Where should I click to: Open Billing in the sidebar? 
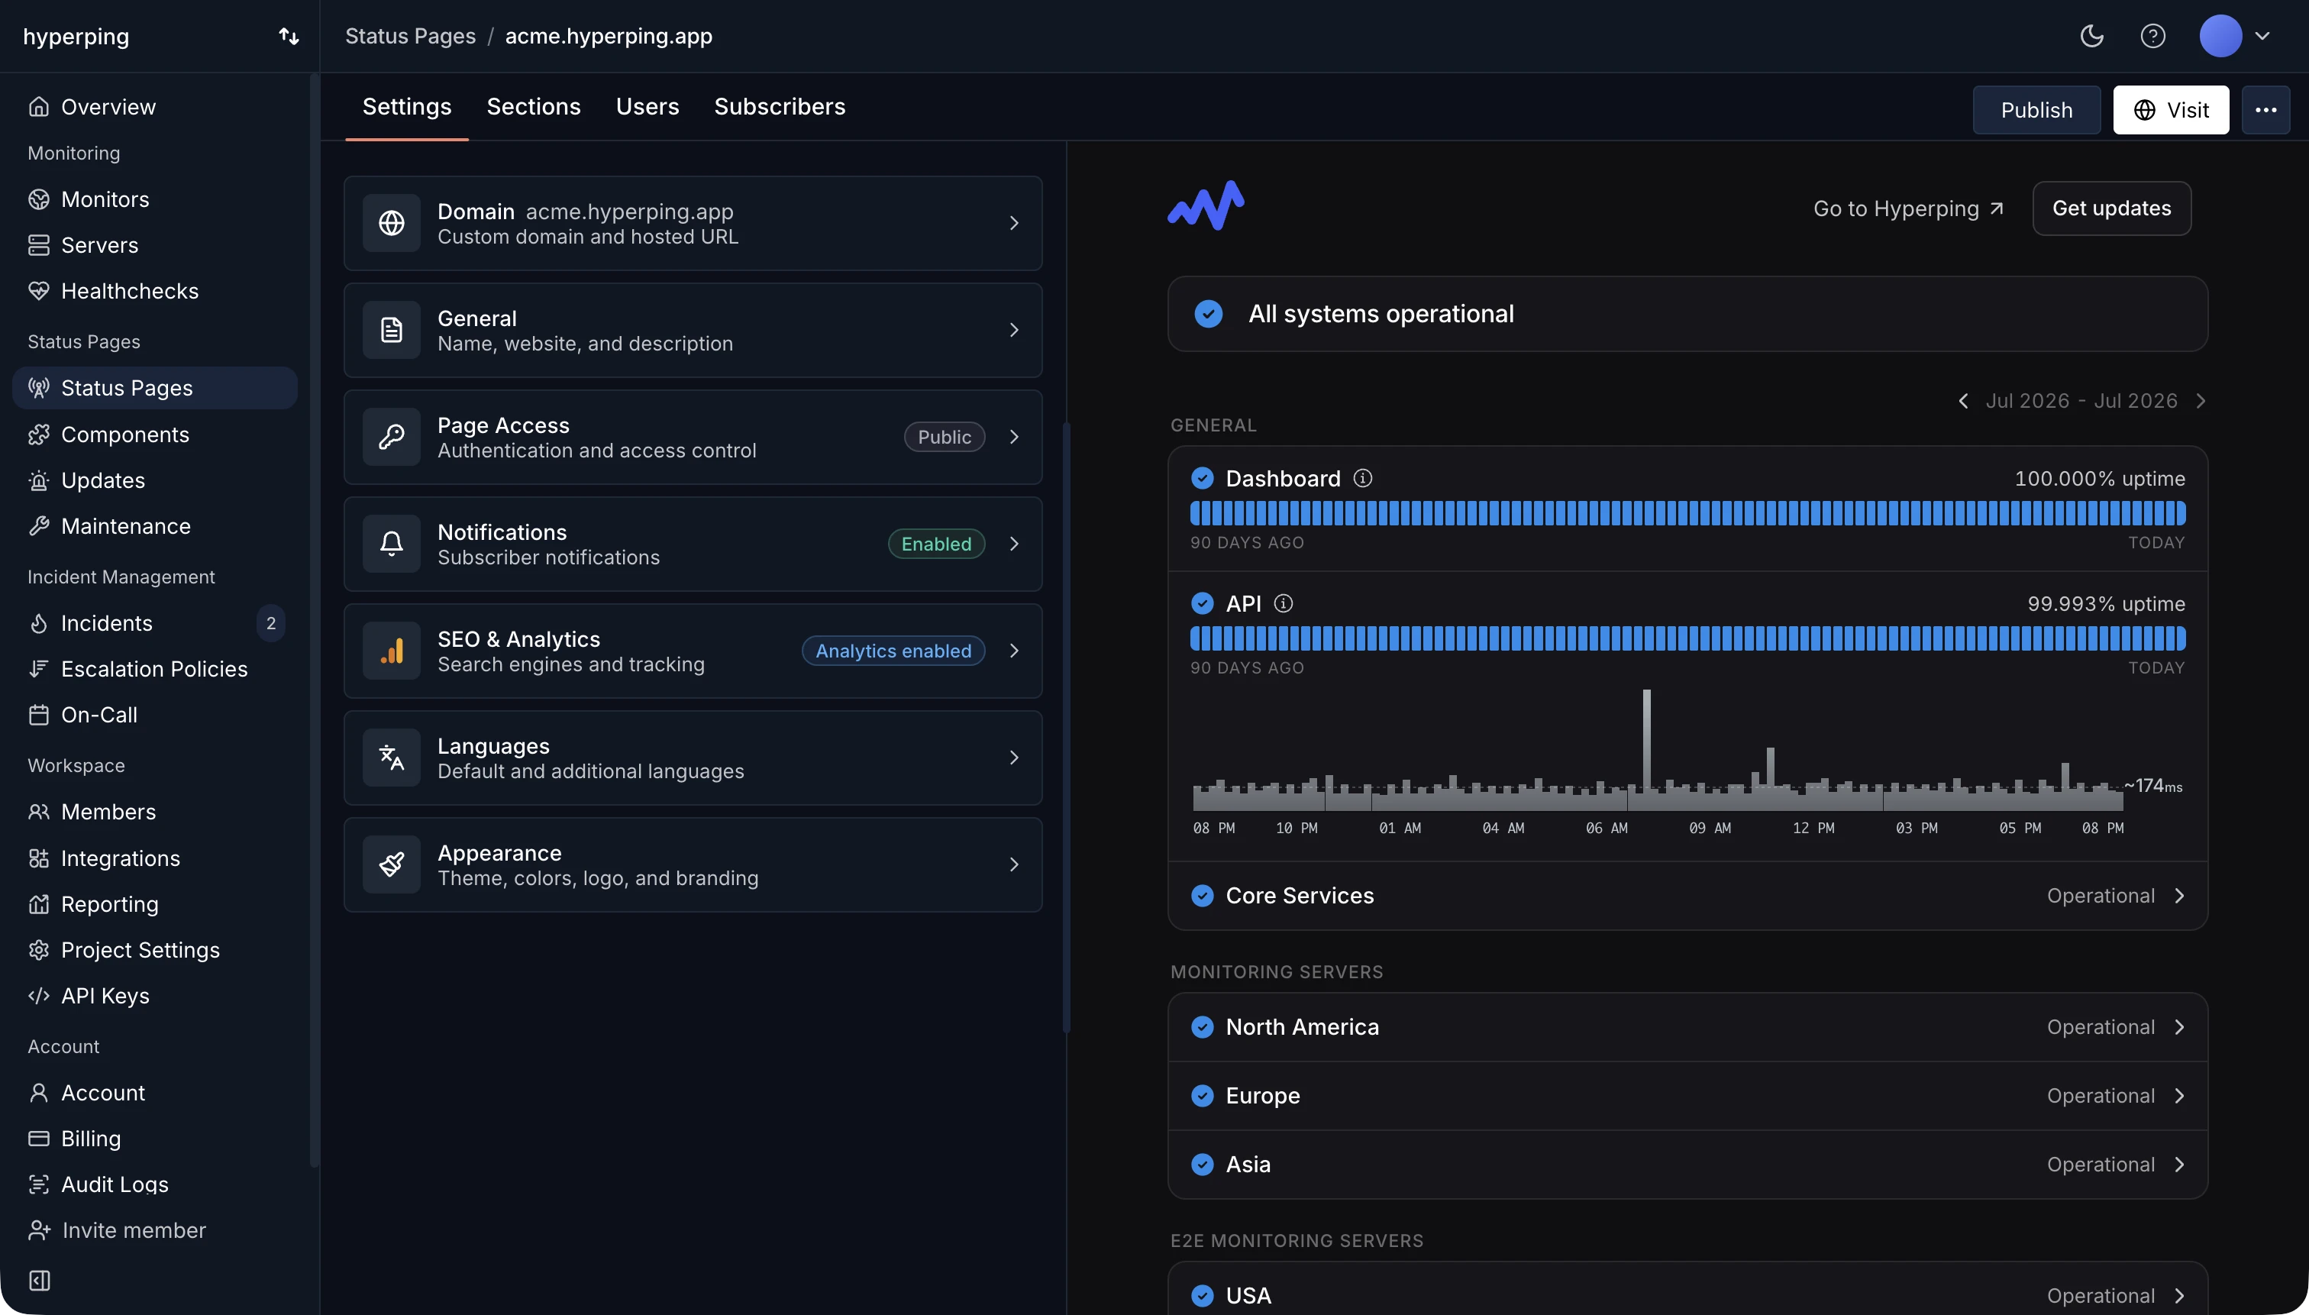point(154,1139)
